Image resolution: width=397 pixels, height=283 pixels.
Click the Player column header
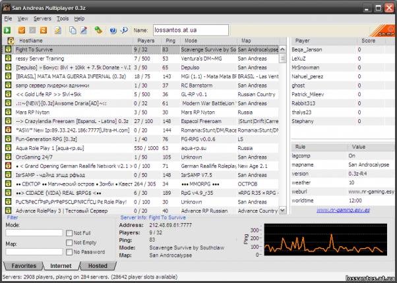(324, 41)
